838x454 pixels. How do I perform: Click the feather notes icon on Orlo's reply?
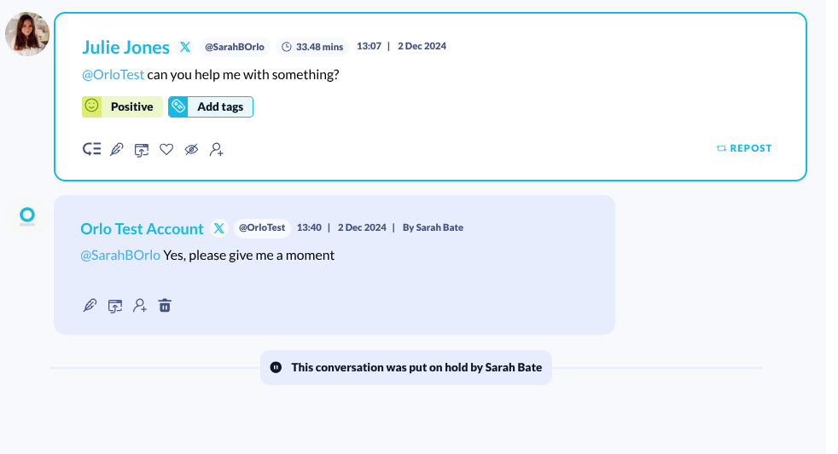point(90,305)
